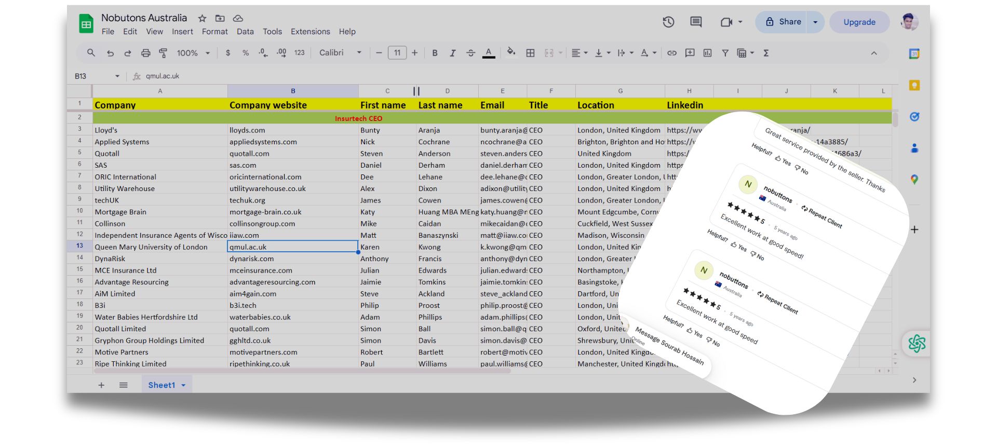The width and height of the screenshot is (997, 448).
Task: Open the File menu
Action: tap(108, 32)
